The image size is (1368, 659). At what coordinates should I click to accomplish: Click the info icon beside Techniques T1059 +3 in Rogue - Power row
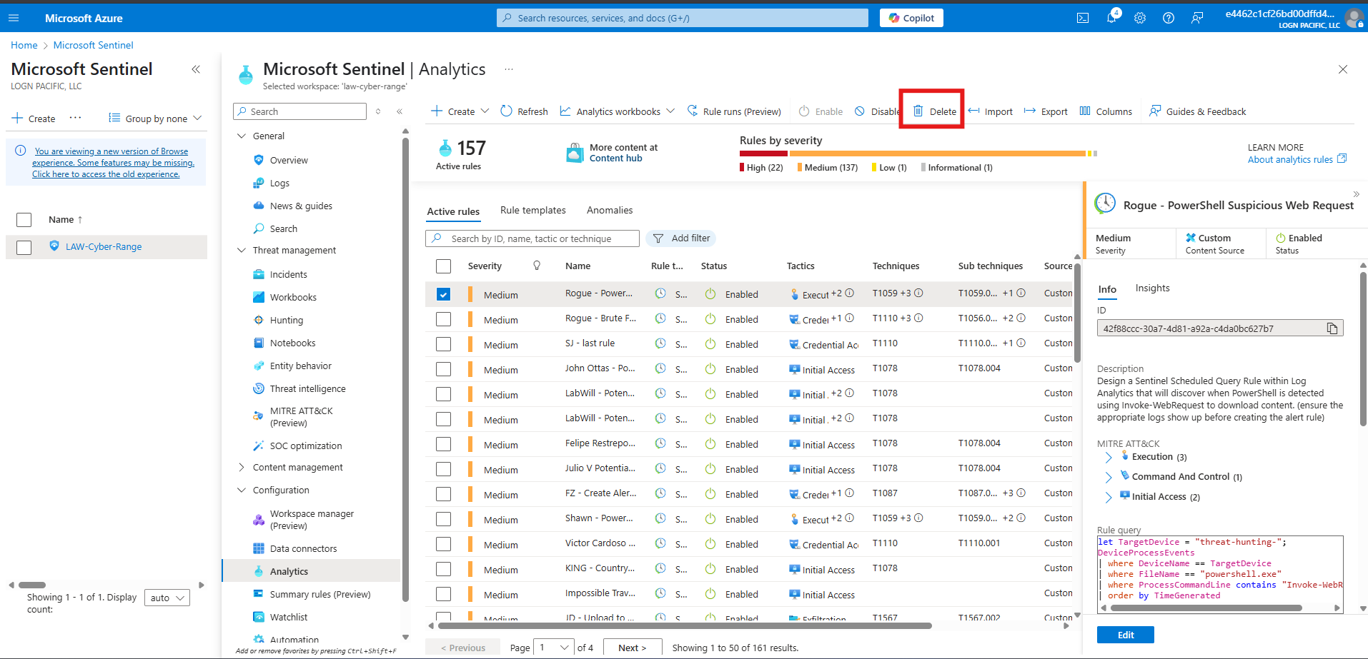coord(918,293)
